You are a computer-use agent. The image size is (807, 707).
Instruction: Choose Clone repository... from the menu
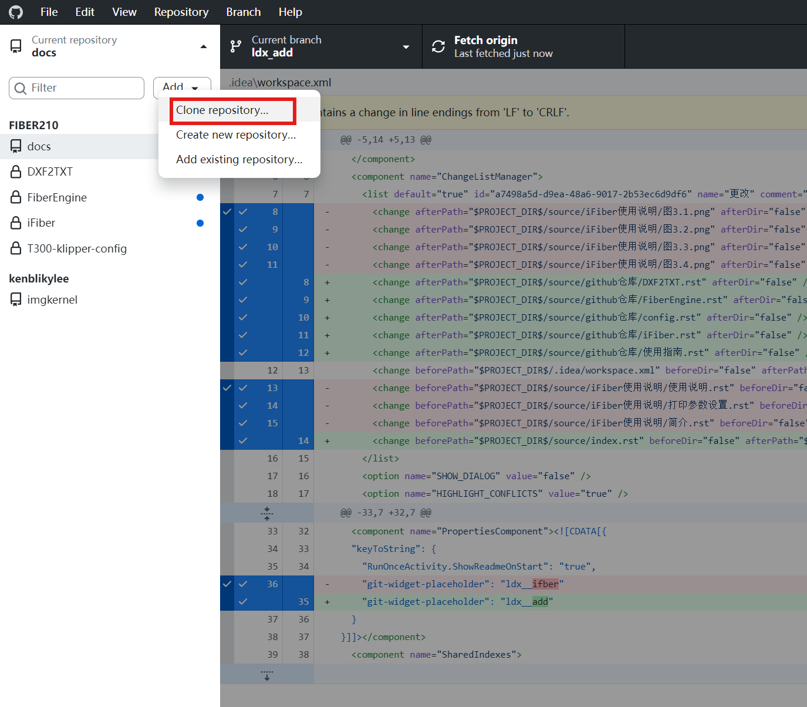pyautogui.click(x=222, y=110)
